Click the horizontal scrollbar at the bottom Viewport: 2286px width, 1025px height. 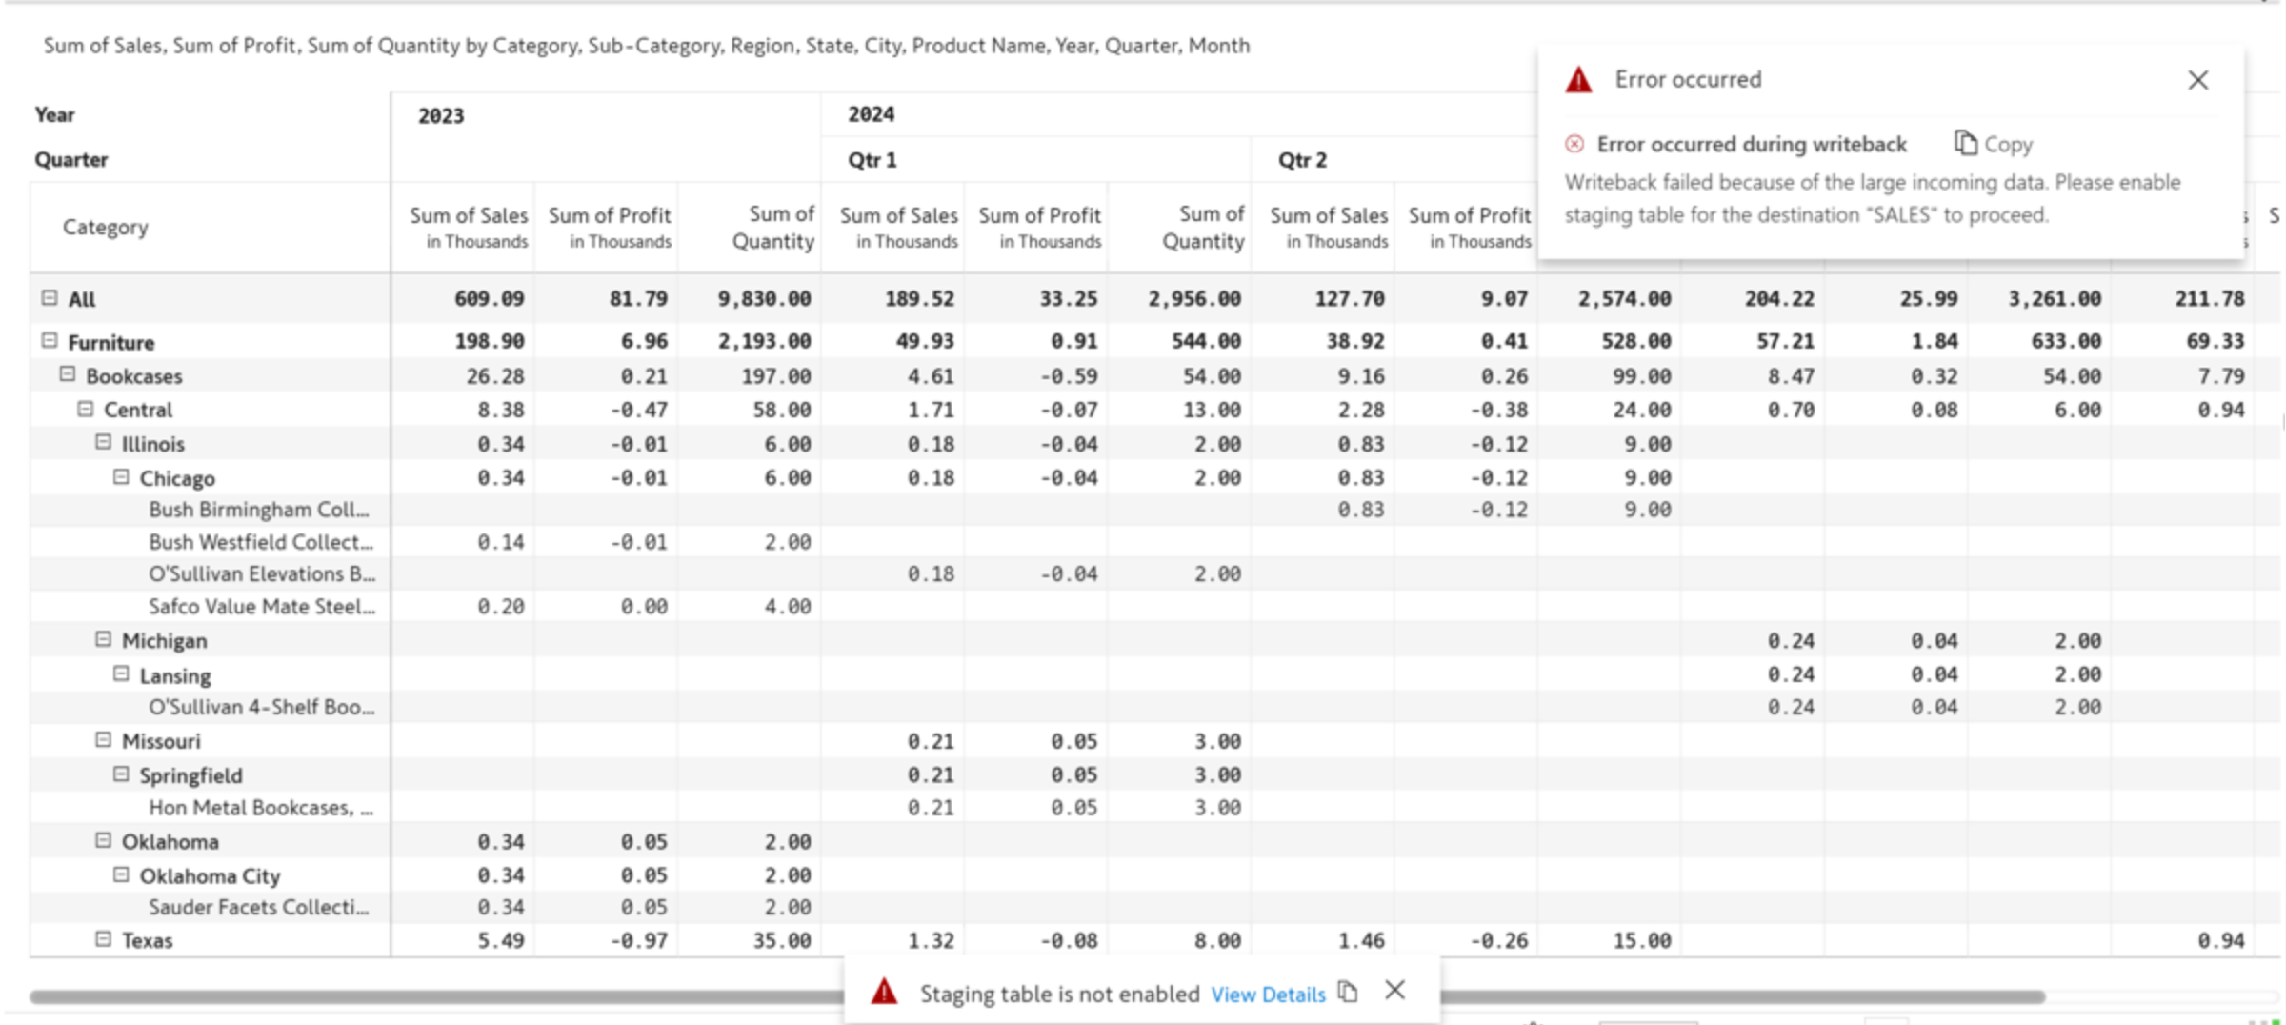click(x=429, y=997)
